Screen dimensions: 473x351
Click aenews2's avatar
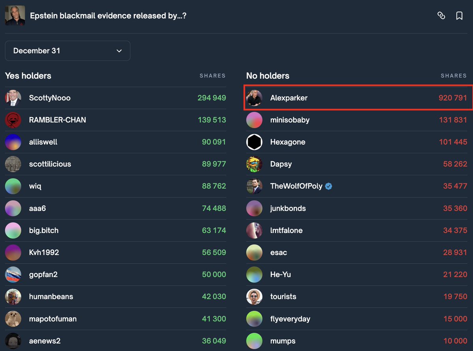click(13, 341)
